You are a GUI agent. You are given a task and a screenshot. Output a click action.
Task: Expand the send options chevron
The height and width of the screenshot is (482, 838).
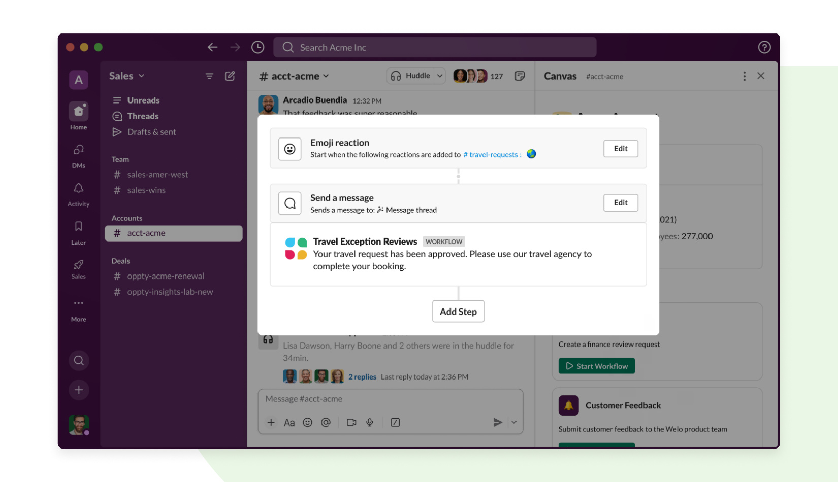pyautogui.click(x=514, y=423)
